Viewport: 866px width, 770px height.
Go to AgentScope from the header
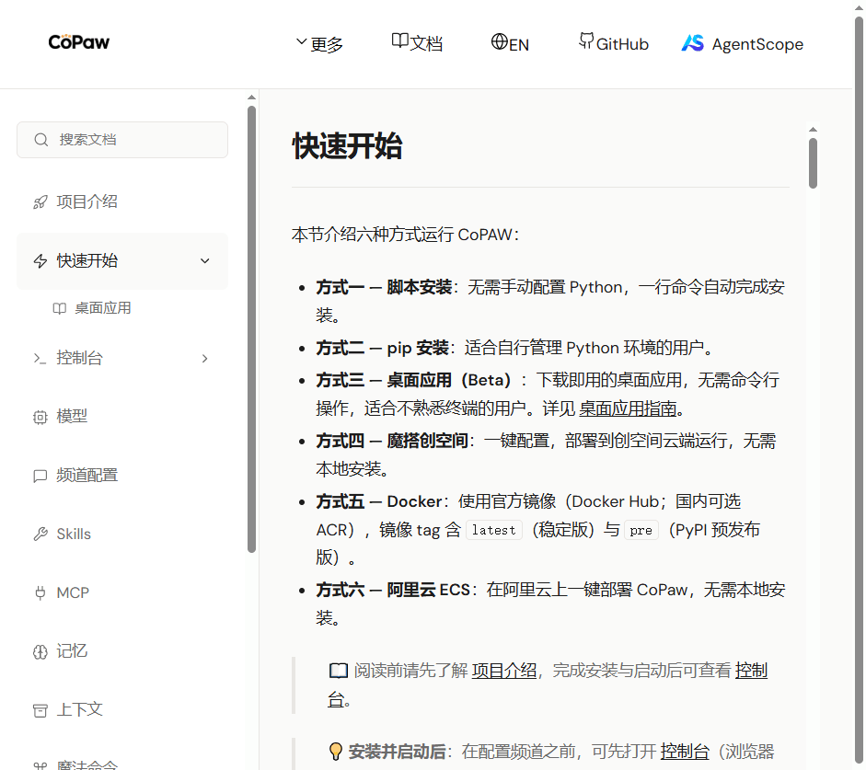(x=742, y=44)
